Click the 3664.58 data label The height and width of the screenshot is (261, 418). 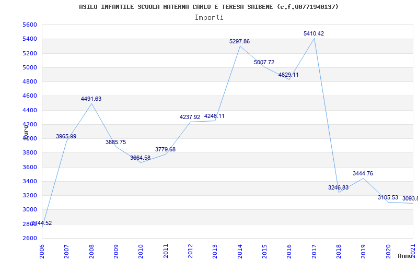[140, 158]
